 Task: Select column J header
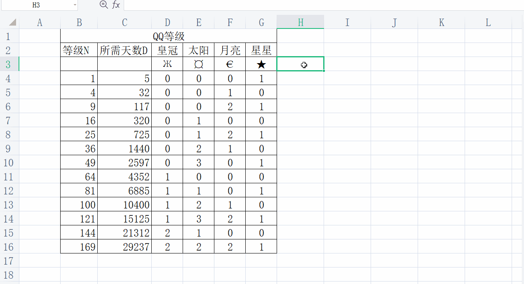click(394, 22)
